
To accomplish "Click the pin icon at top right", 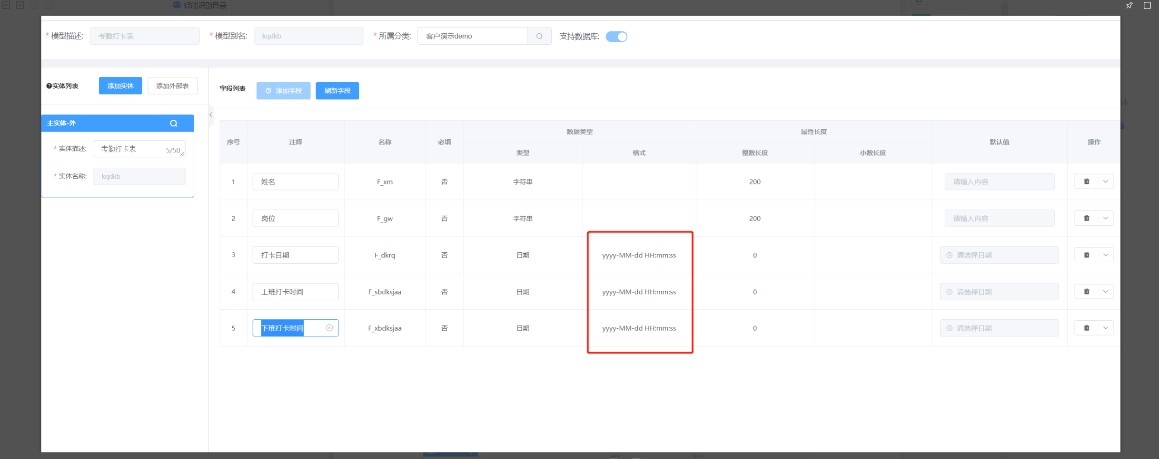I will (x=1129, y=6).
